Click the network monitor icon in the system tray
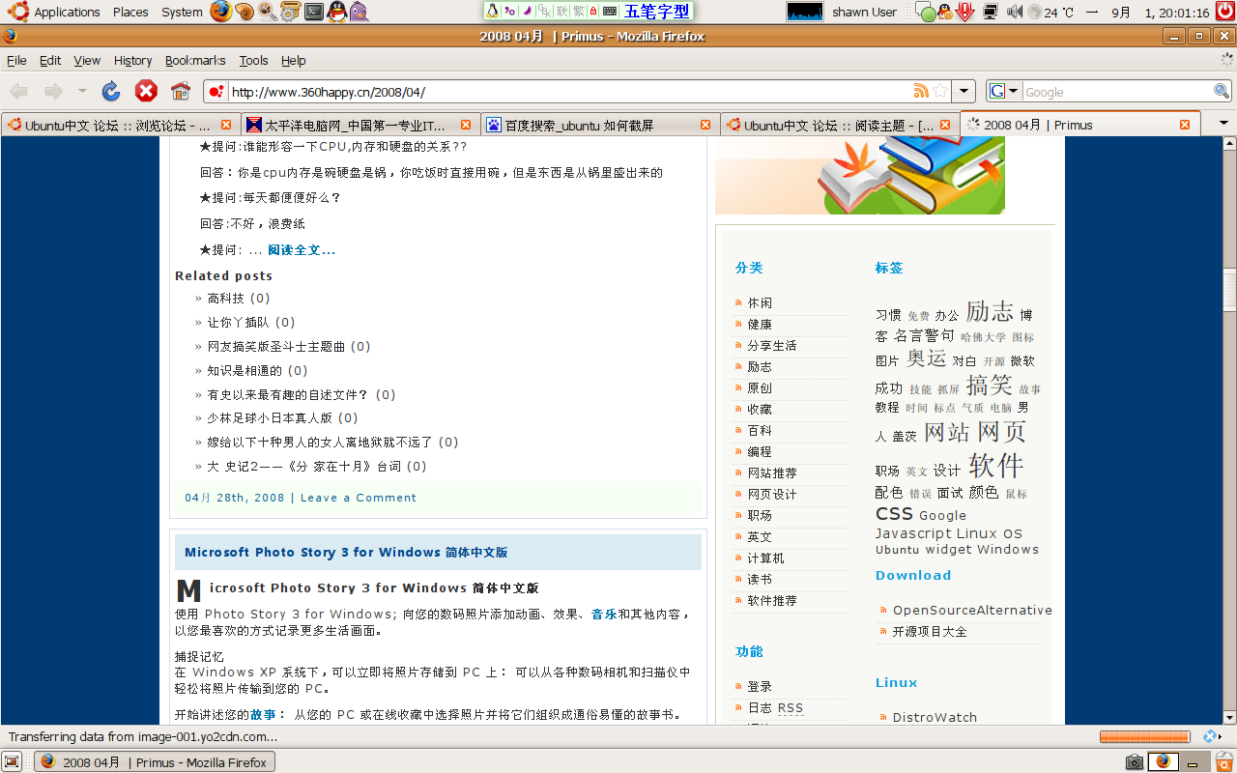1237x773 pixels. tap(991, 12)
